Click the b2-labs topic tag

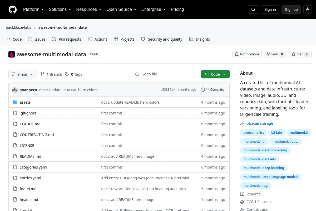(x=277, y=133)
